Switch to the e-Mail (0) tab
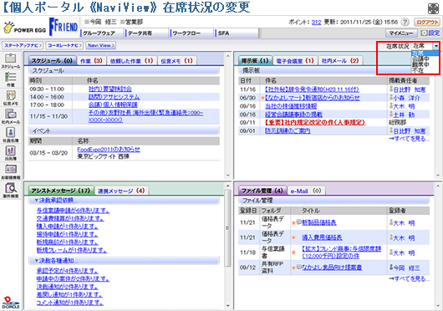Screen dimensions: 443x311 306,191
